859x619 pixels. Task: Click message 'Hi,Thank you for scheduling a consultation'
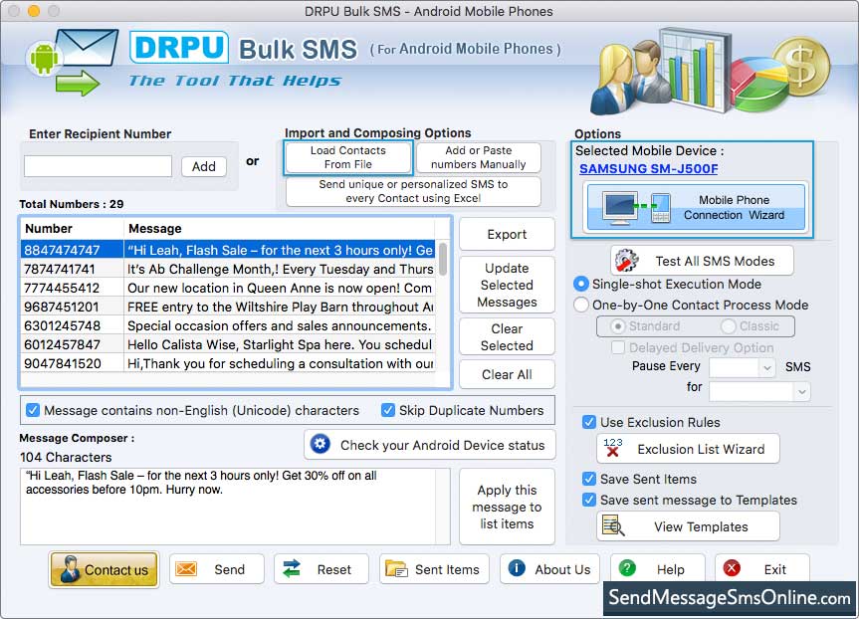tap(280, 363)
